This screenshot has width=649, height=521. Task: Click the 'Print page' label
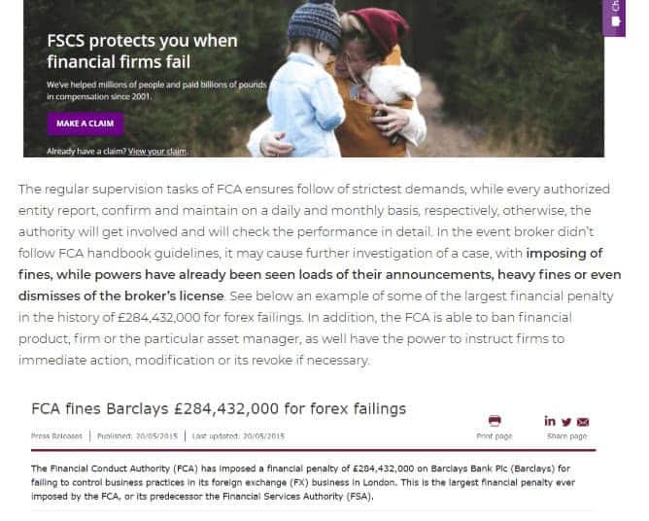(x=494, y=436)
